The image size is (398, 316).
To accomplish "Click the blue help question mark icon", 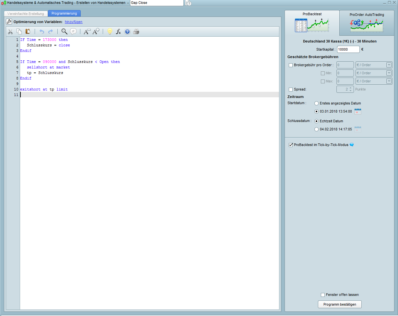I will tap(127, 31).
